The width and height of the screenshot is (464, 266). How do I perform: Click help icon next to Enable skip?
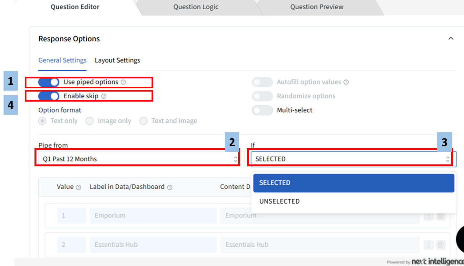pos(104,96)
